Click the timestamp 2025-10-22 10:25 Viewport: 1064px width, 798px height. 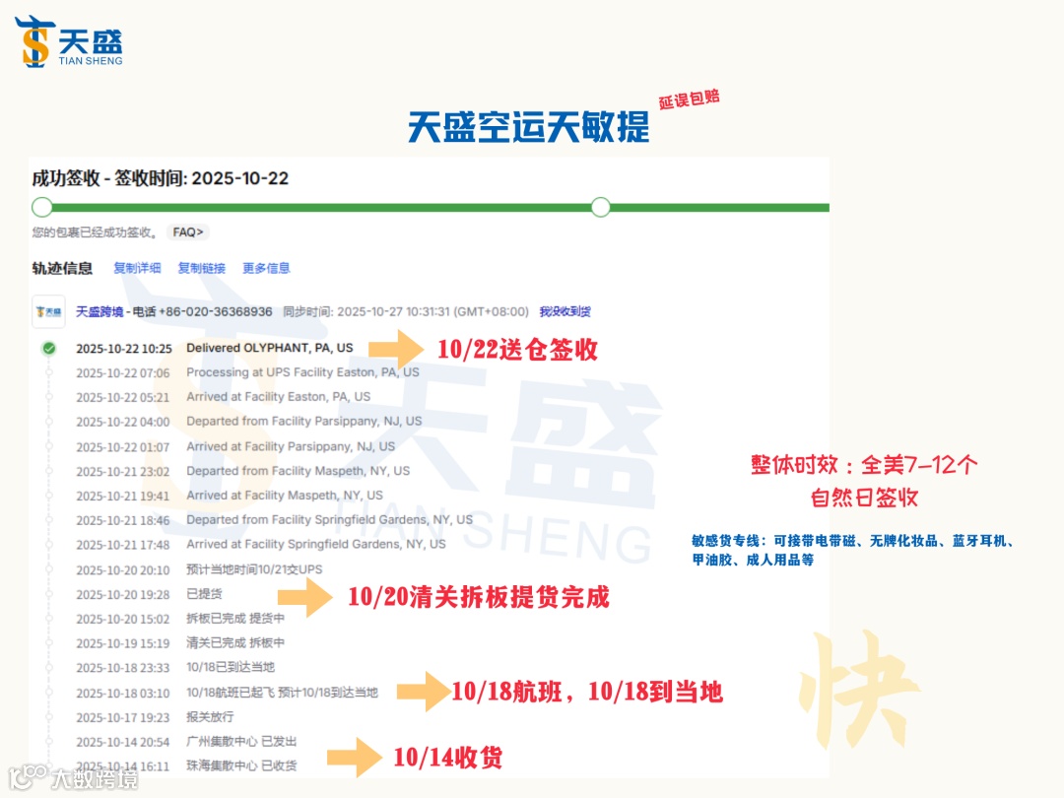[123, 349]
